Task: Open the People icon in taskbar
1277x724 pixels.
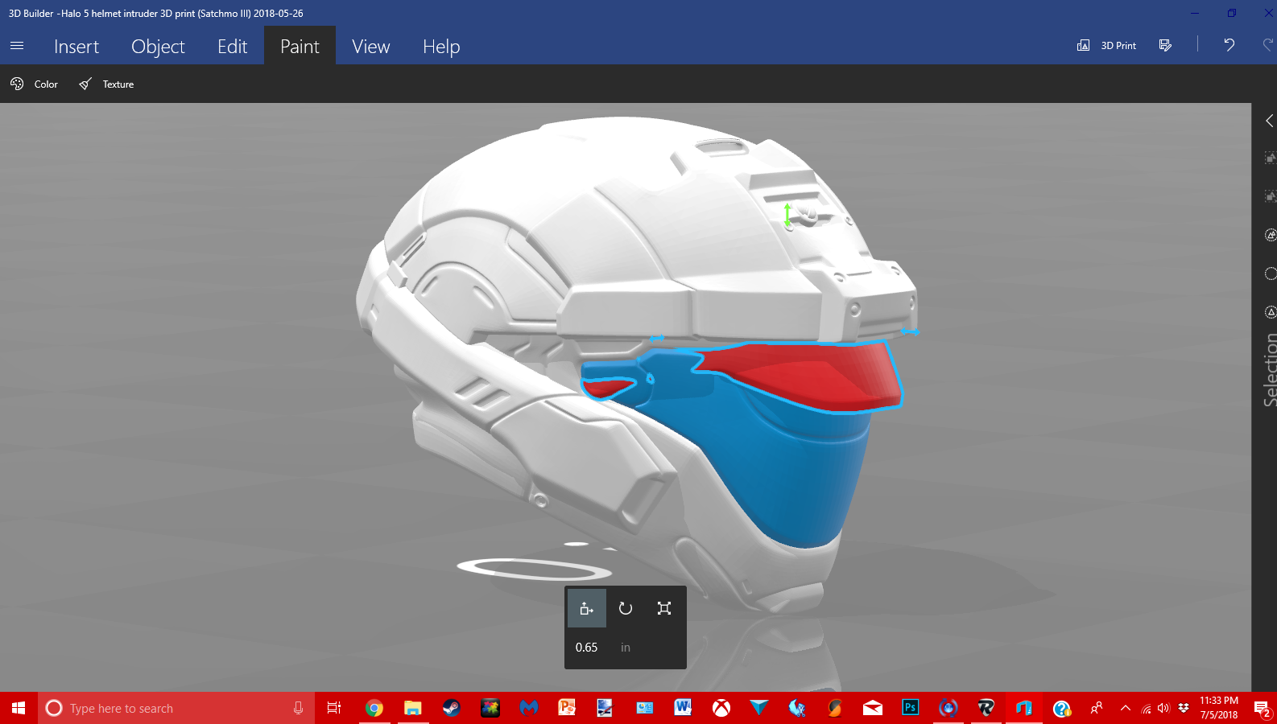Action: click(x=1097, y=708)
